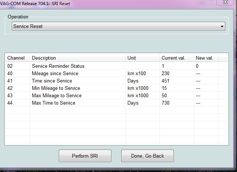Click the Done, Go Back button
237x172 pixels.
[x=147, y=156]
